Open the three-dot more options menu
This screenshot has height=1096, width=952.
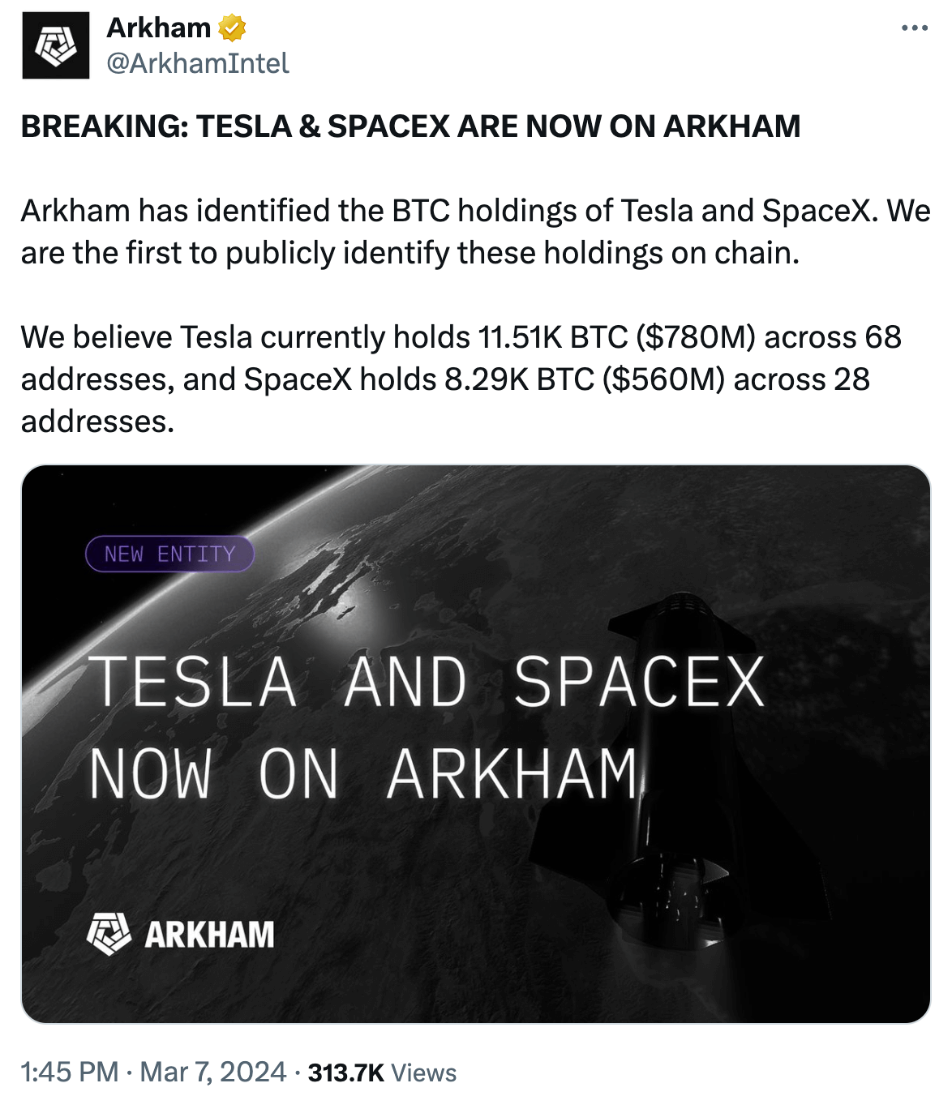[x=914, y=28]
